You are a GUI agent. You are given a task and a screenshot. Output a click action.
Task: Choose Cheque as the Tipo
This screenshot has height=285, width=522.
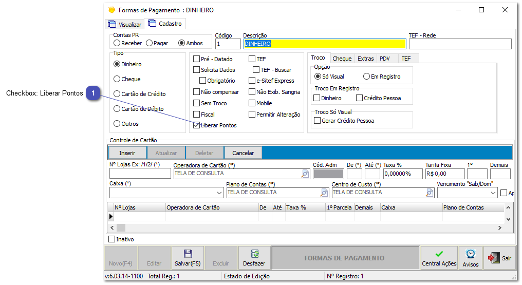(x=117, y=79)
